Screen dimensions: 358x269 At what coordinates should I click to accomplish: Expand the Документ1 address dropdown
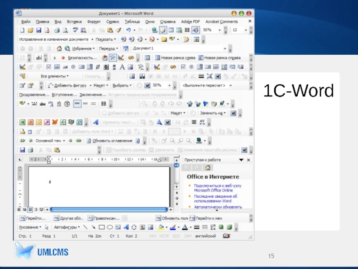click(x=225, y=48)
